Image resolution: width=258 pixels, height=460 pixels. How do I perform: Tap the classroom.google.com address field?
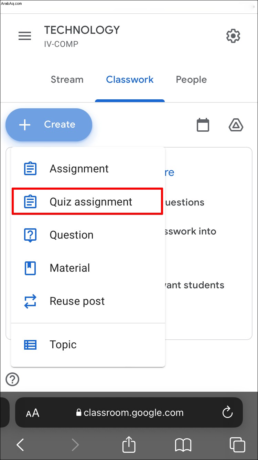[x=129, y=412]
